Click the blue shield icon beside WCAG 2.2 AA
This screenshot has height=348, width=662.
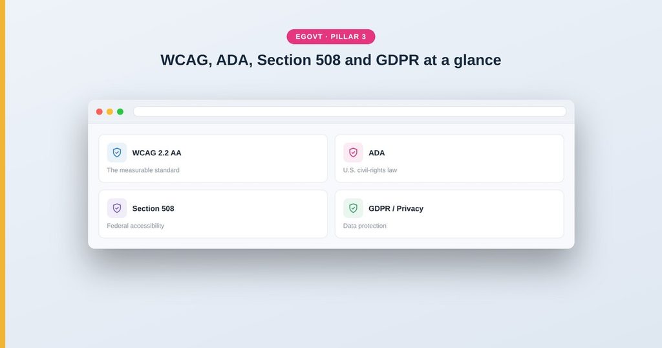(117, 153)
